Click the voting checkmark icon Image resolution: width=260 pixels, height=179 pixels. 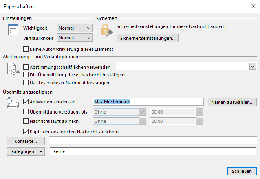[x=13, y=70]
